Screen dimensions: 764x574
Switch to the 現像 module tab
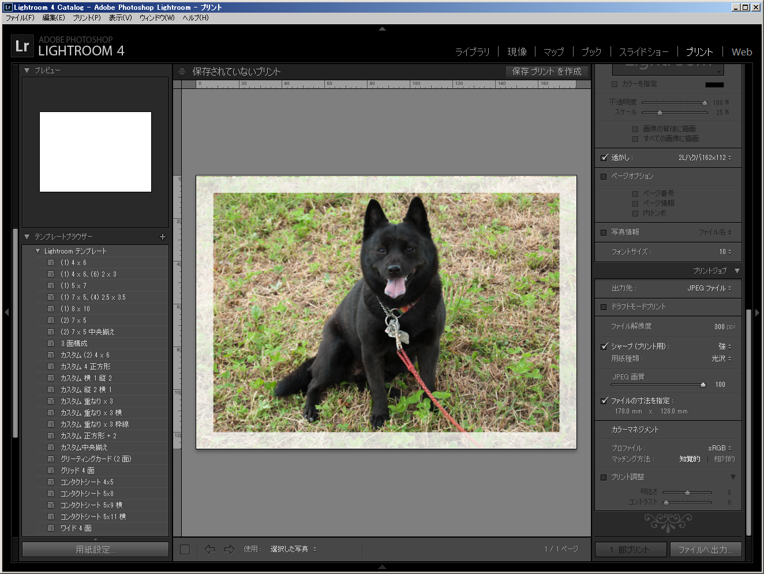coord(516,52)
